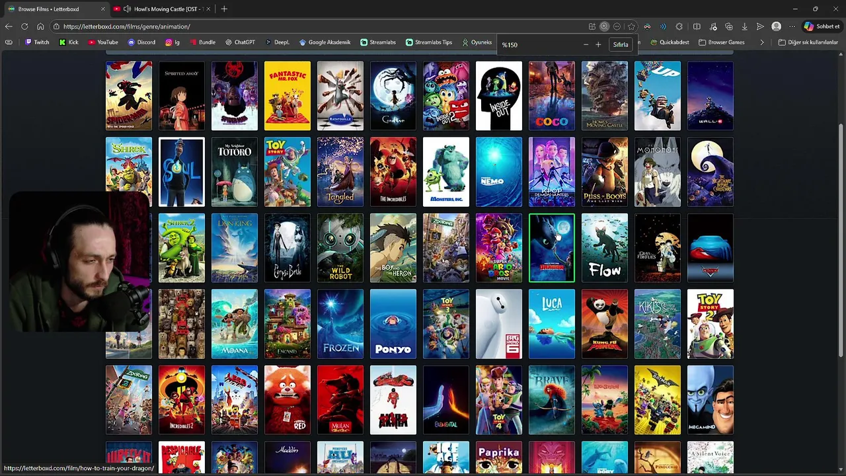This screenshot has width=846, height=476.
Task: Open YouTube bookmark in favorites bar
Action: coord(102,42)
